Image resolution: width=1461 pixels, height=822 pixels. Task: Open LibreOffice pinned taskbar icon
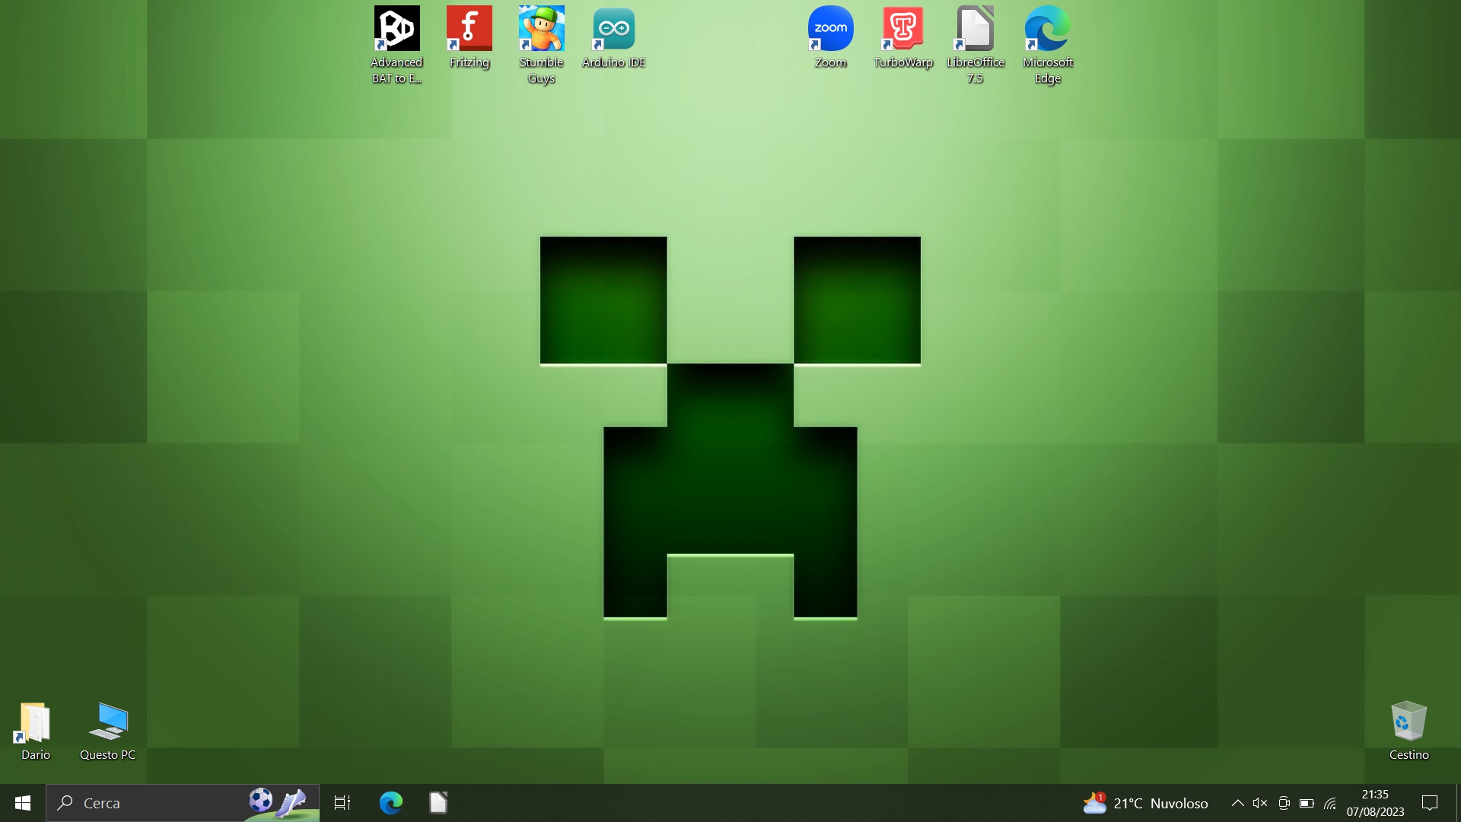(x=438, y=803)
